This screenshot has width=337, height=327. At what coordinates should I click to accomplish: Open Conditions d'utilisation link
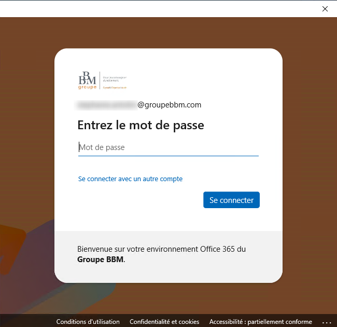[x=88, y=322]
